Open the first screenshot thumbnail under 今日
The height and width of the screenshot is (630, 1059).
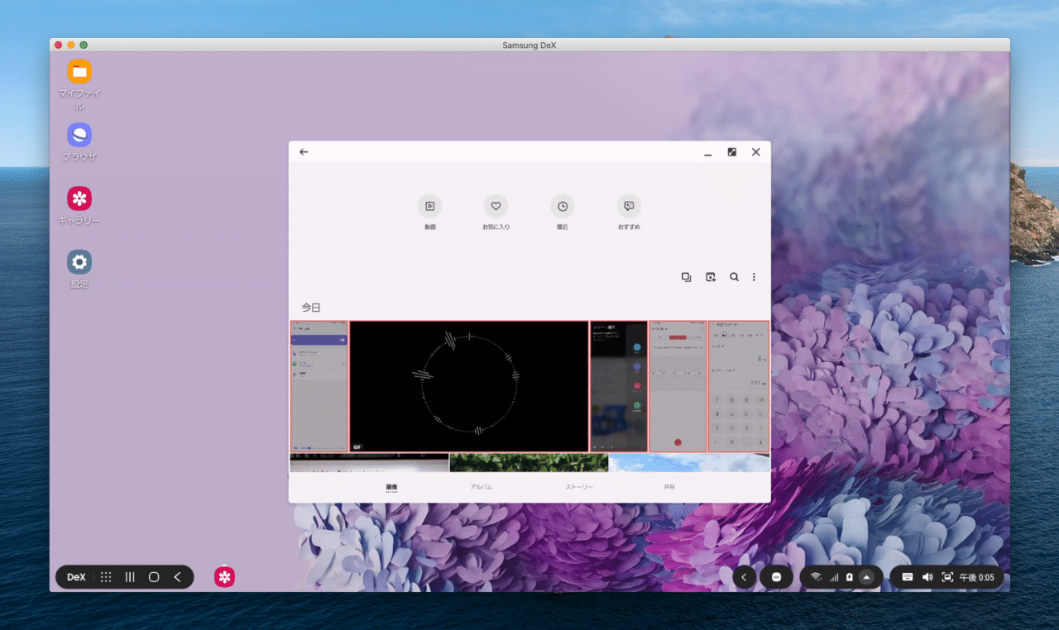(319, 387)
